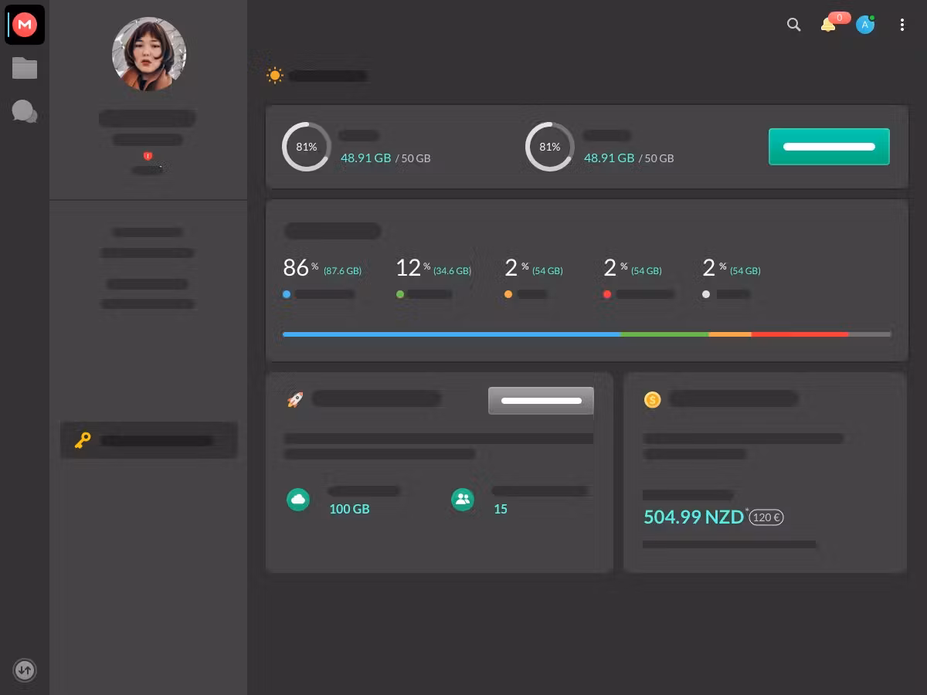The width and height of the screenshot is (927, 695).
Task: Click the first 81% circular usage gauge
Action: 307,147
